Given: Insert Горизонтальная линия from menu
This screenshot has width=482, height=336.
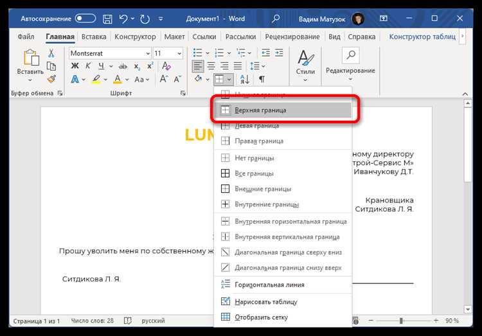Looking at the screenshot, I should point(283,285).
